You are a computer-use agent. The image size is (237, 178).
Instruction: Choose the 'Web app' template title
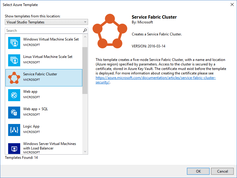30,92
